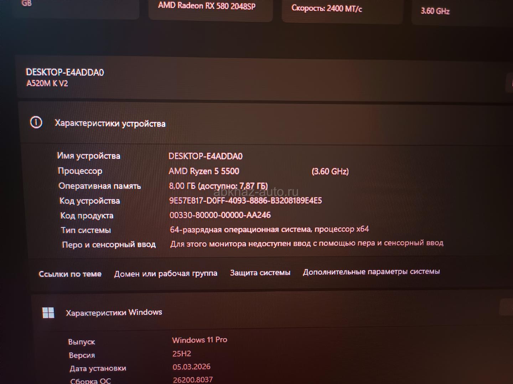
Task: Click the 25H2 version value
Action: click(182, 354)
